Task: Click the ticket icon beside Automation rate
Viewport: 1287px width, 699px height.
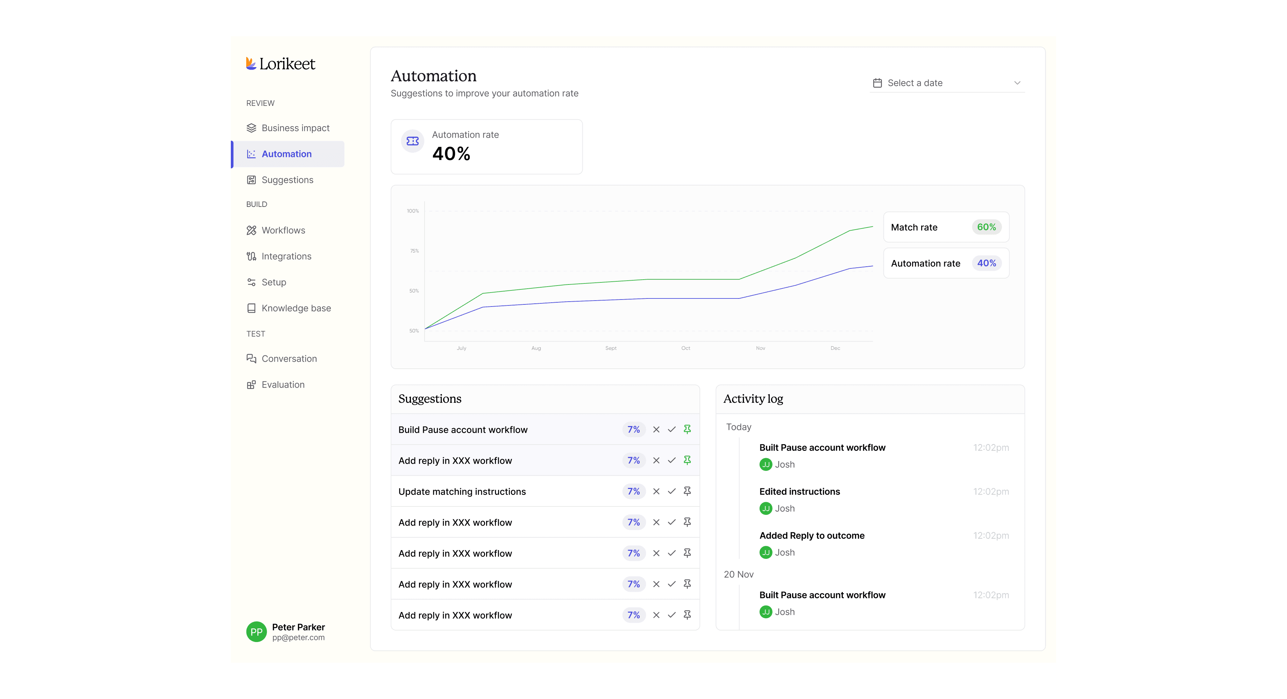Action: point(413,141)
